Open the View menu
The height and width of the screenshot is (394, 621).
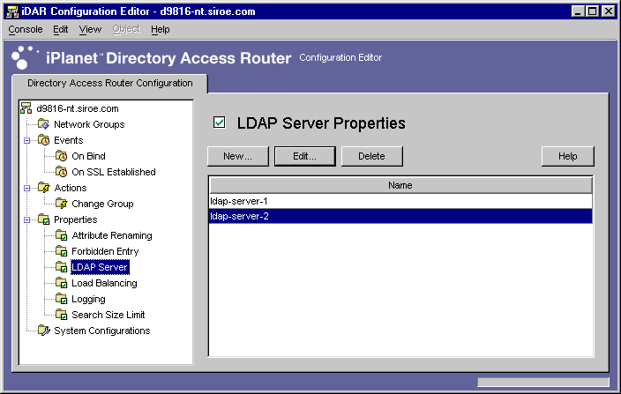coord(90,29)
